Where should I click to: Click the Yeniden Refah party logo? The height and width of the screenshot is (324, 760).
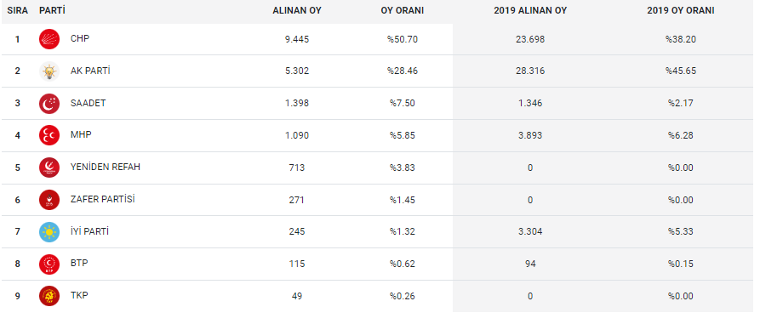tap(49, 168)
